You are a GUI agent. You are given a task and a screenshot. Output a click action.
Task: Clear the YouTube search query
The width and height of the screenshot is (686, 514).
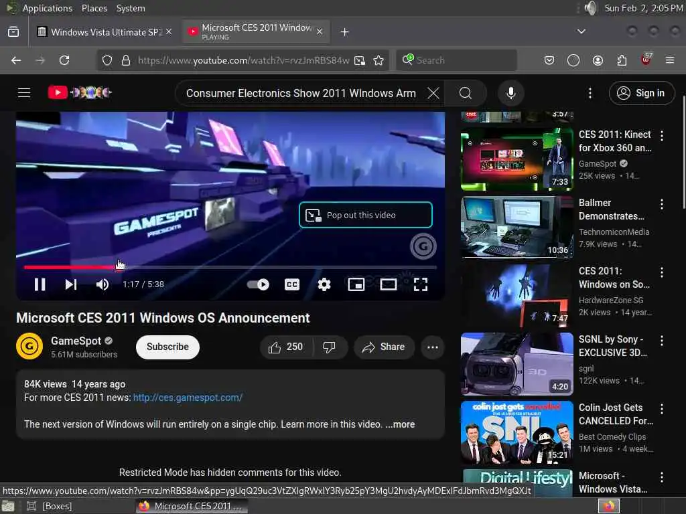(433, 93)
